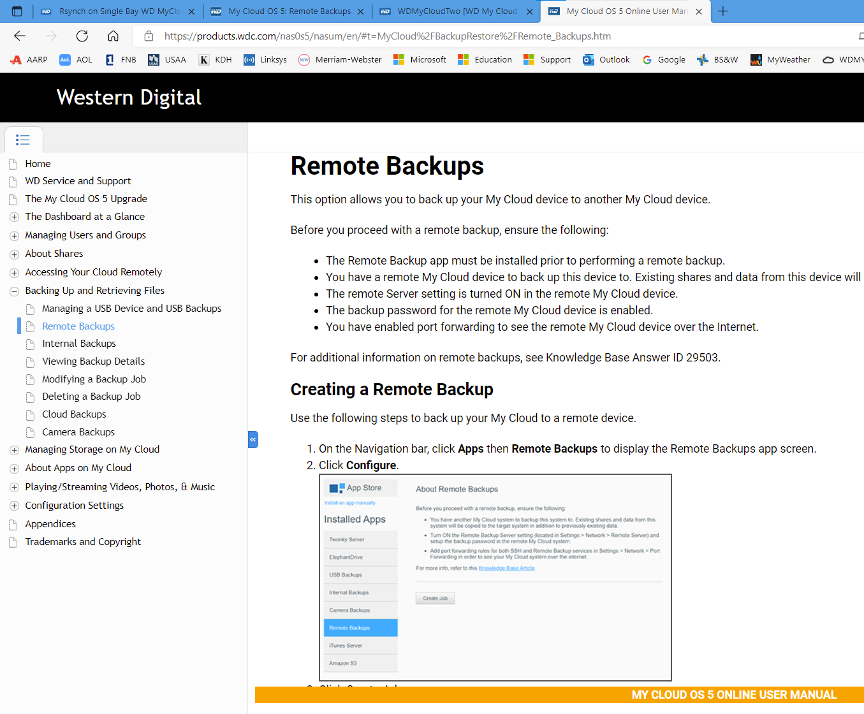Close the My Cloud OS 5: Remote Backups tab
This screenshot has height=714, width=864.
click(x=361, y=11)
